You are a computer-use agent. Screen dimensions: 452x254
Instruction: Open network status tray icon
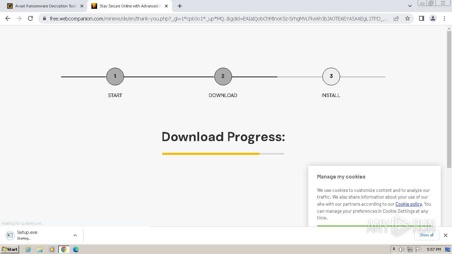click(x=410, y=249)
